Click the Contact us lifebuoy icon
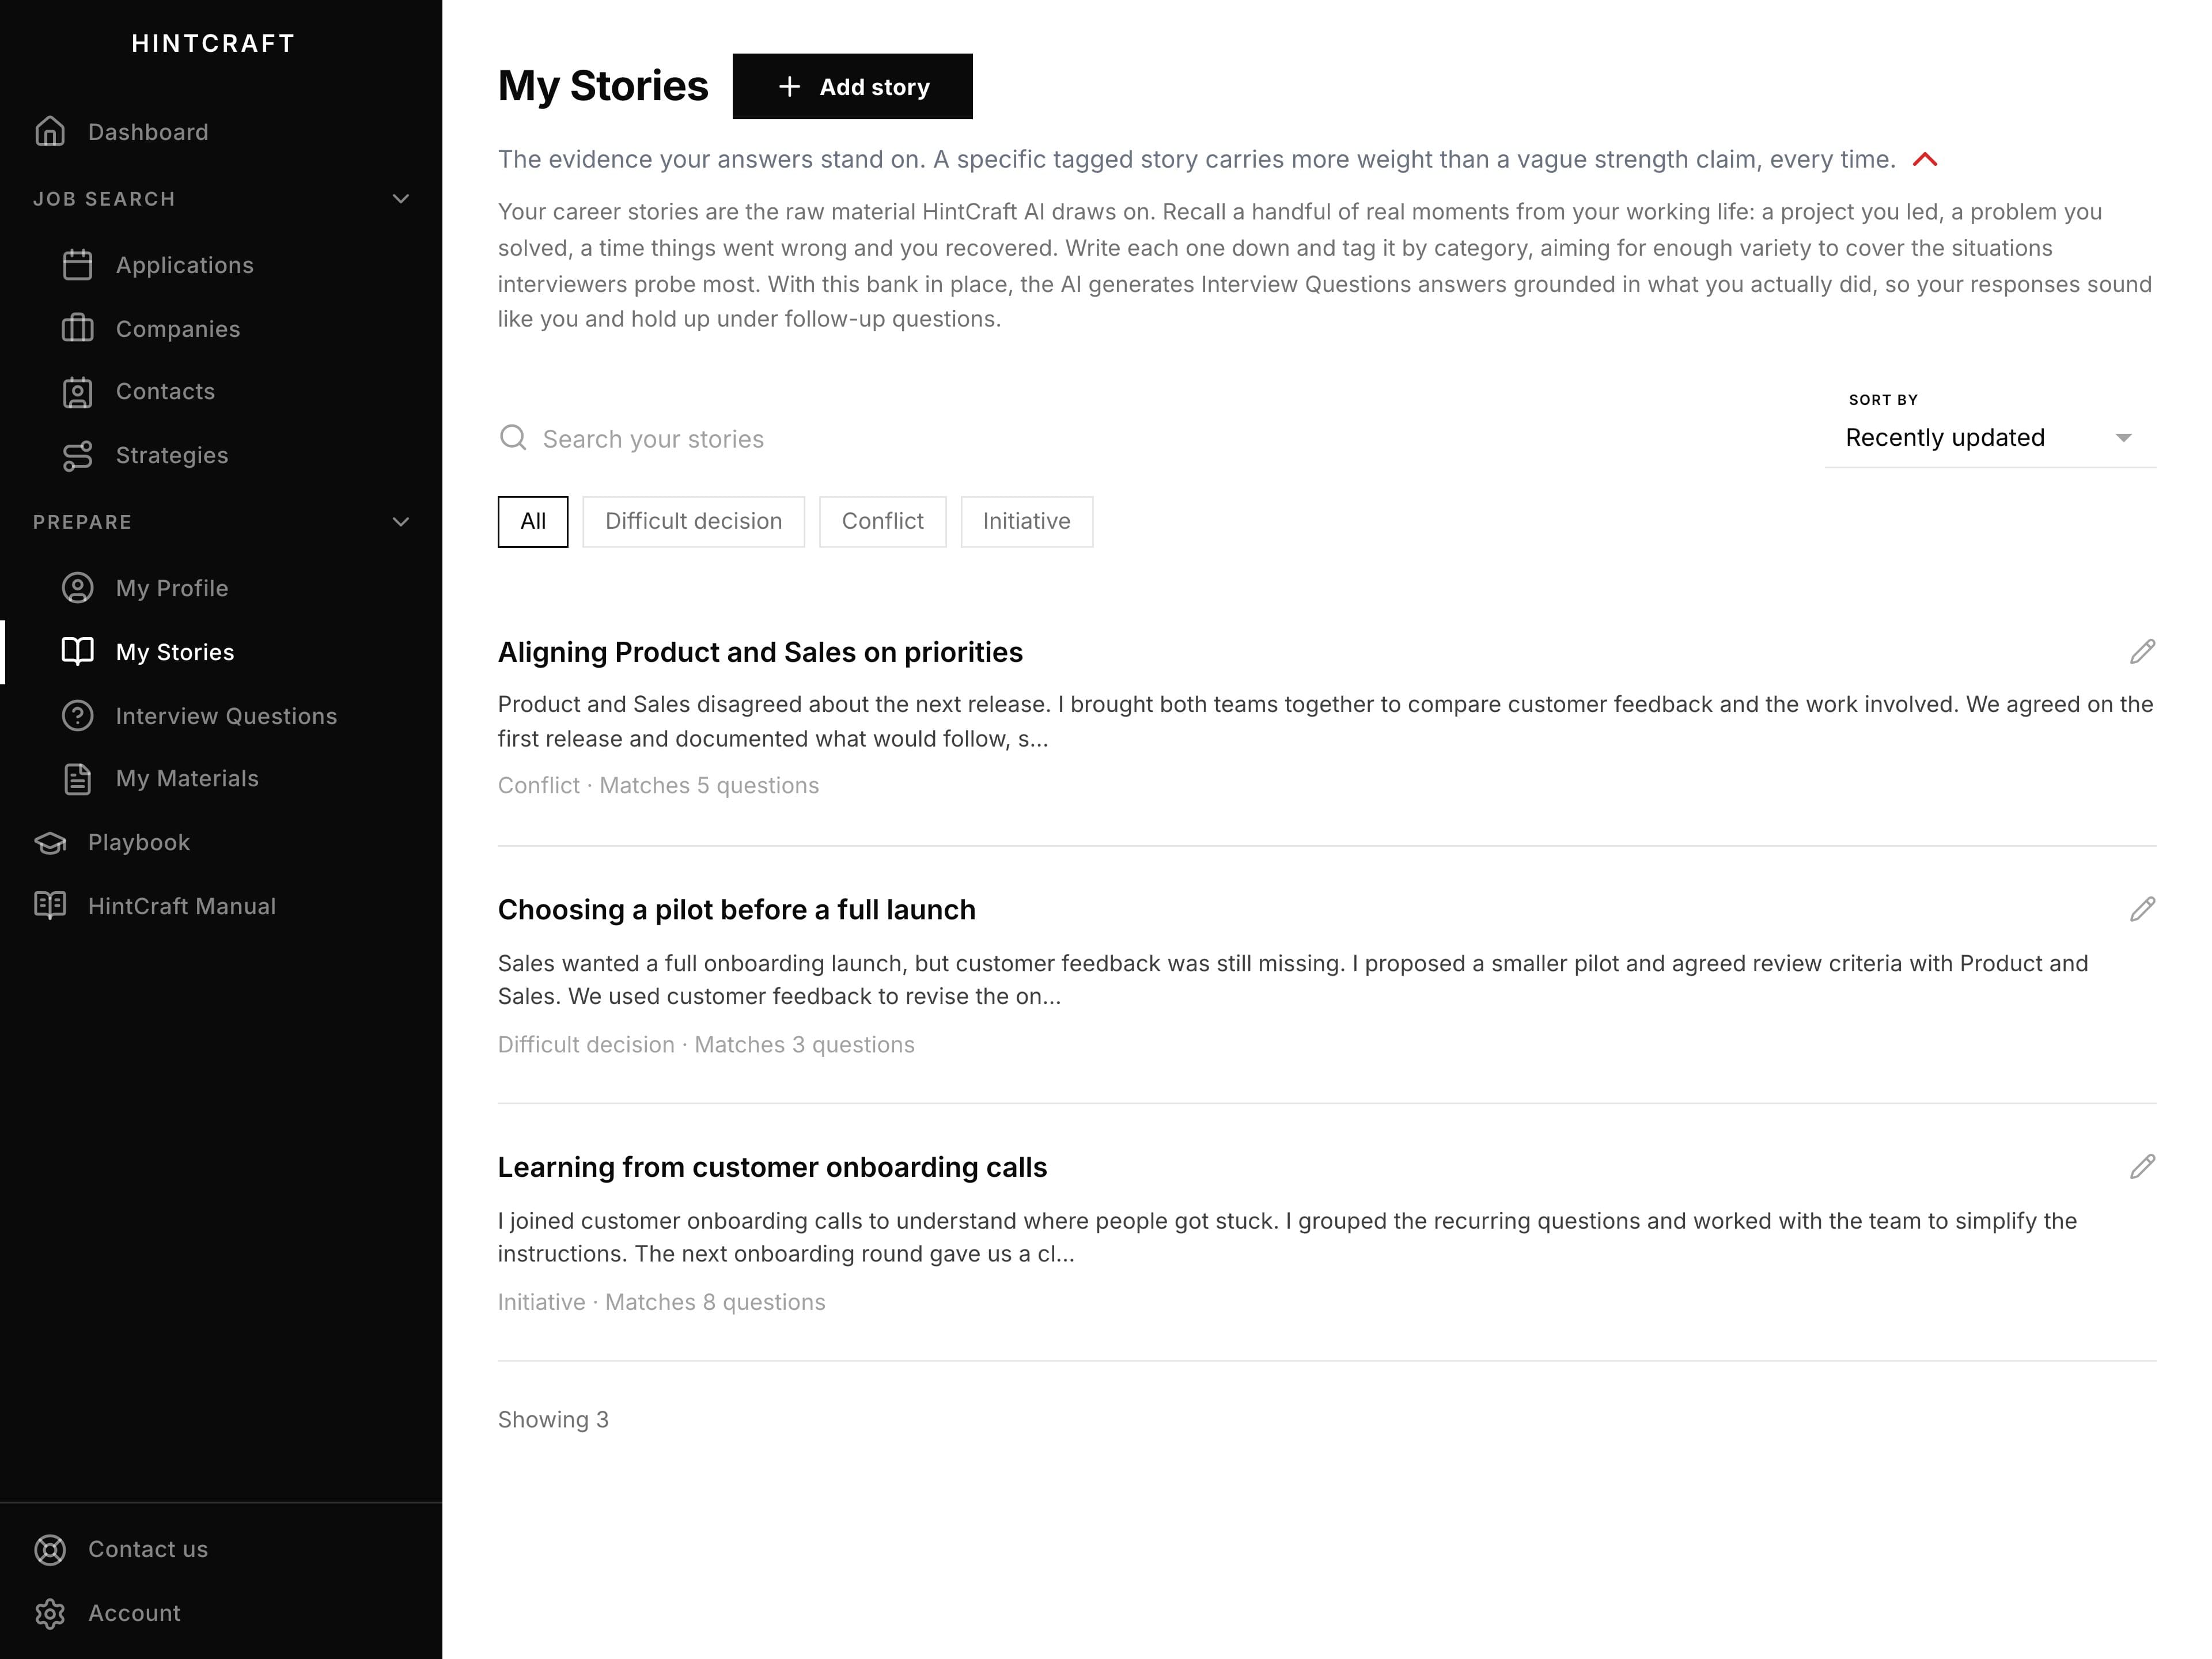The width and height of the screenshot is (2212, 1659). (50, 1549)
